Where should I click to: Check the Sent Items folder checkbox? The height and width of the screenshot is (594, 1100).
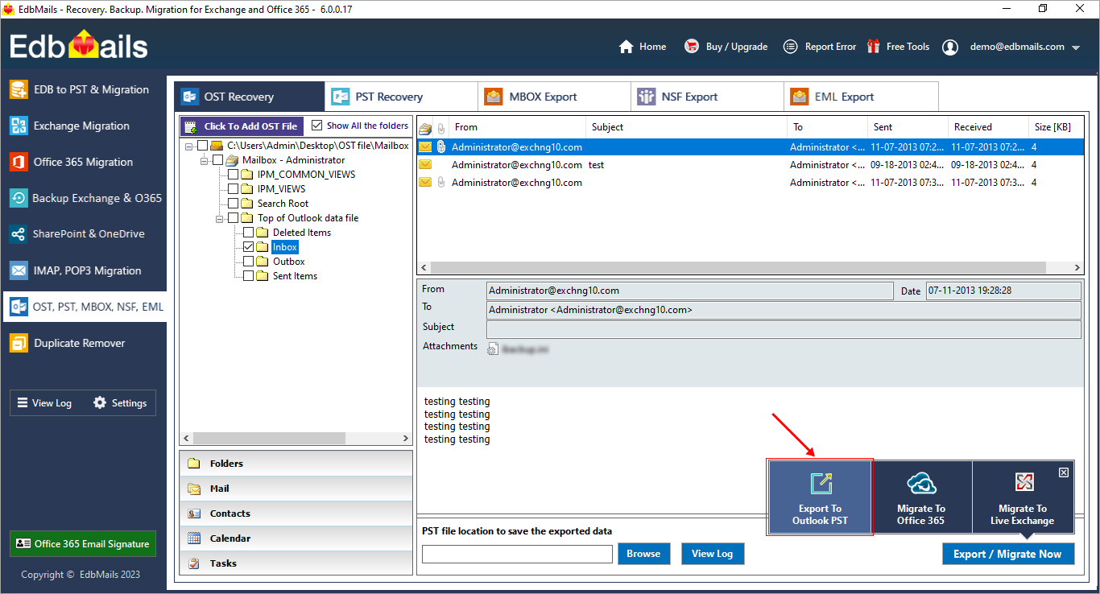(248, 276)
